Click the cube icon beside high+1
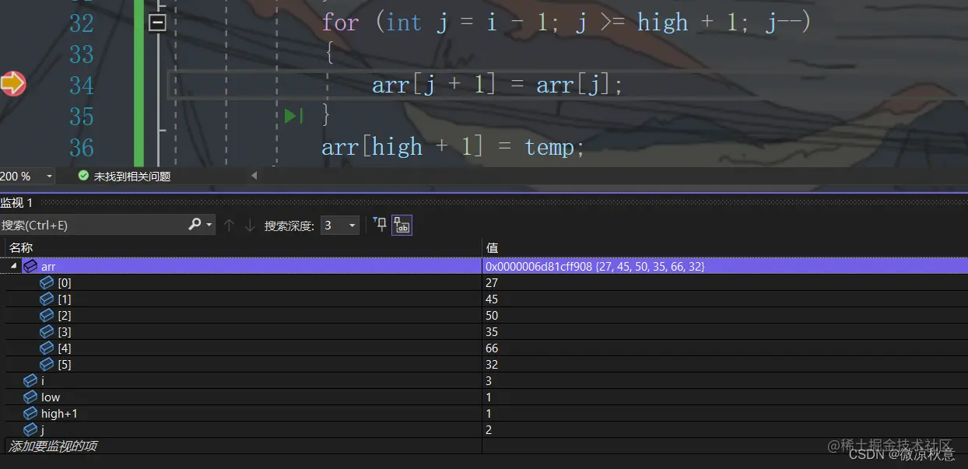 [30, 414]
